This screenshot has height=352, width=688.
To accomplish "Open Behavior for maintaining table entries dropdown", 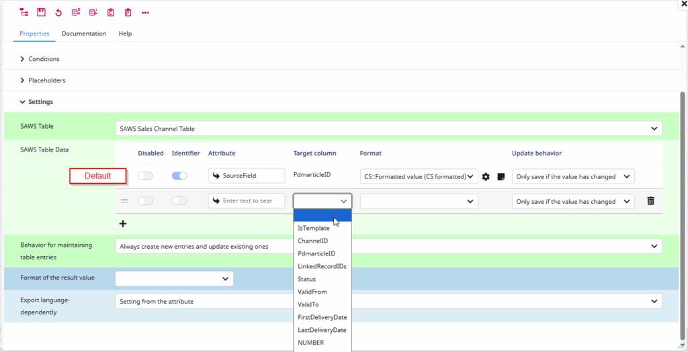I will [389, 247].
